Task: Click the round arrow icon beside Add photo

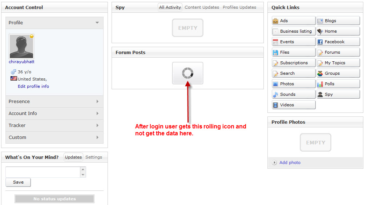Action: click(274, 163)
